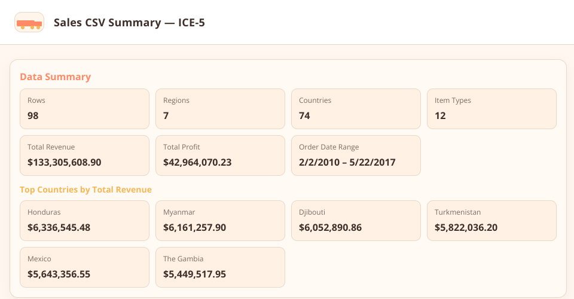Click the Rows count card
574x299 pixels.
tap(84, 109)
